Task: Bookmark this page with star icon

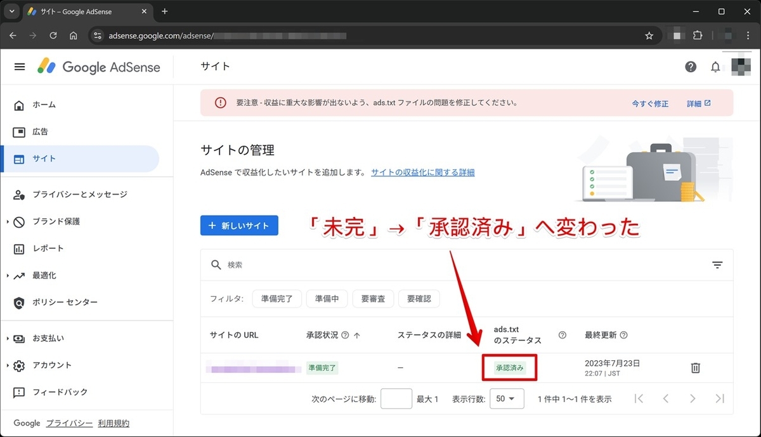Action: tap(649, 36)
